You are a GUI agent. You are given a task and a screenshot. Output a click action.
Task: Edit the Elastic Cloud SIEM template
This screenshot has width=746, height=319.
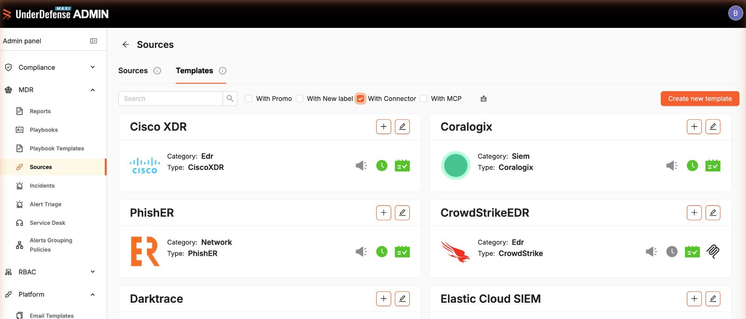pyautogui.click(x=713, y=299)
